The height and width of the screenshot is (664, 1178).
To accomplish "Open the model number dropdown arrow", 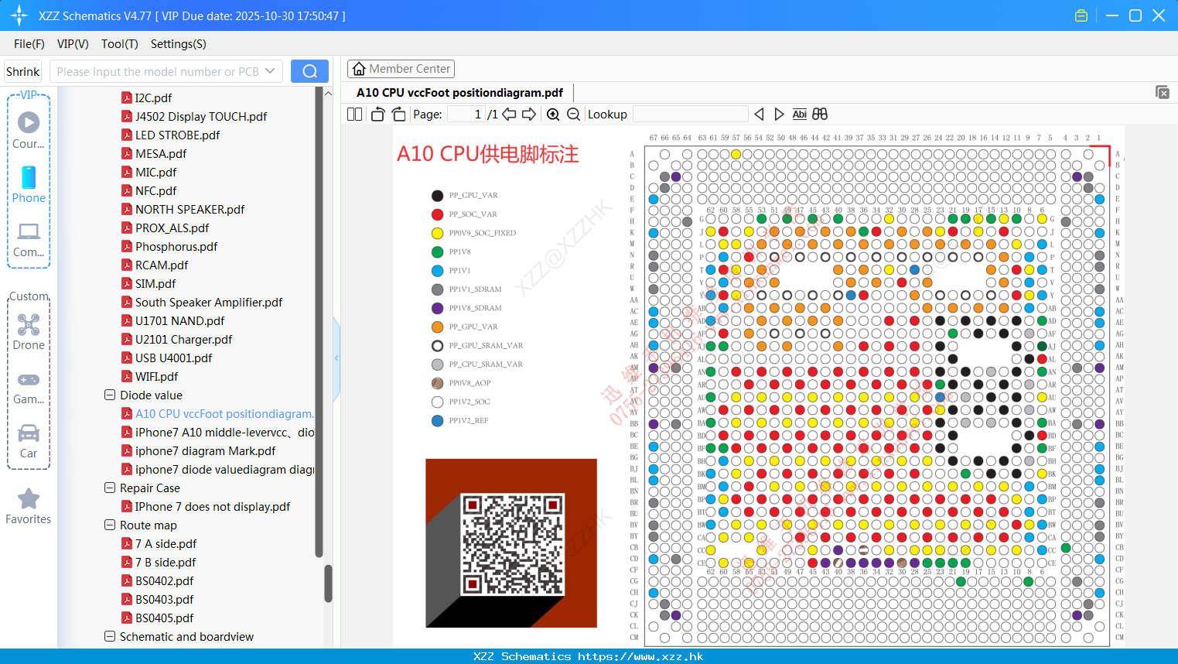I will 270,71.
